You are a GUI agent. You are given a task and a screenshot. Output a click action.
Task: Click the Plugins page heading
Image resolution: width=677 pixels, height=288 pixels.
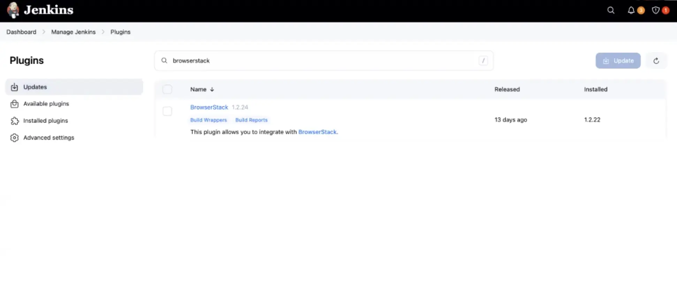click(x=27, y=61)
